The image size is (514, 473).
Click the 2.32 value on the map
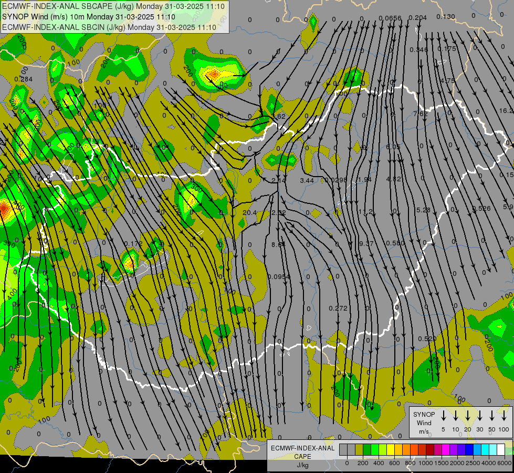point(279,213)
